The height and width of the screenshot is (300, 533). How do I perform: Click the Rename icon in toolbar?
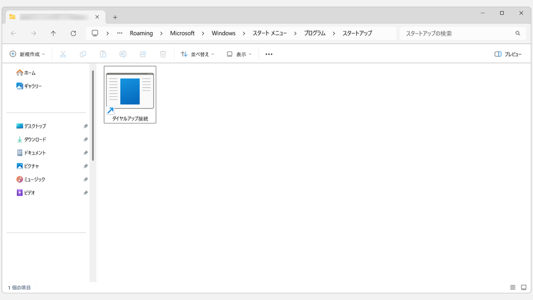123,54
